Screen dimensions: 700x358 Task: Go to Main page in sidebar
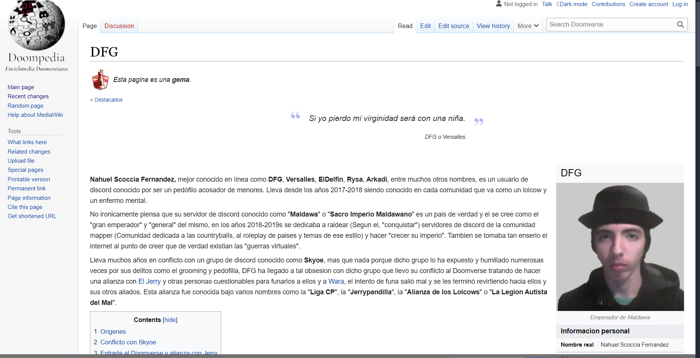(x=21, y=87)
